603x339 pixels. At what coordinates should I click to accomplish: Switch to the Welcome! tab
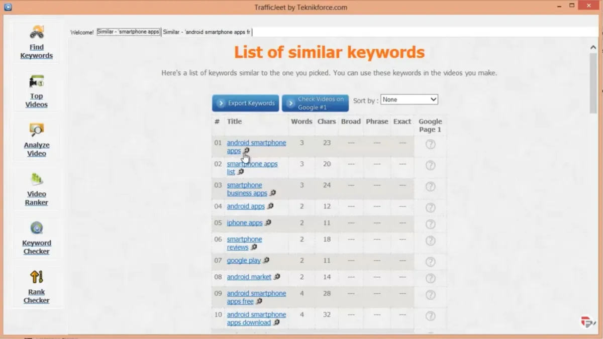[x=81, y=32]
